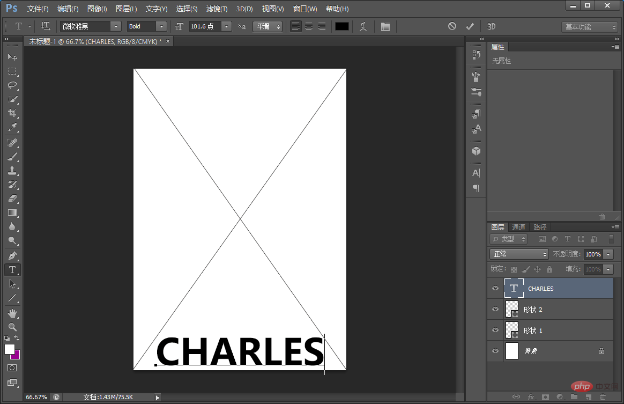
Task: Open the blend mode 正常 dropdown
Action: [519, 254]
